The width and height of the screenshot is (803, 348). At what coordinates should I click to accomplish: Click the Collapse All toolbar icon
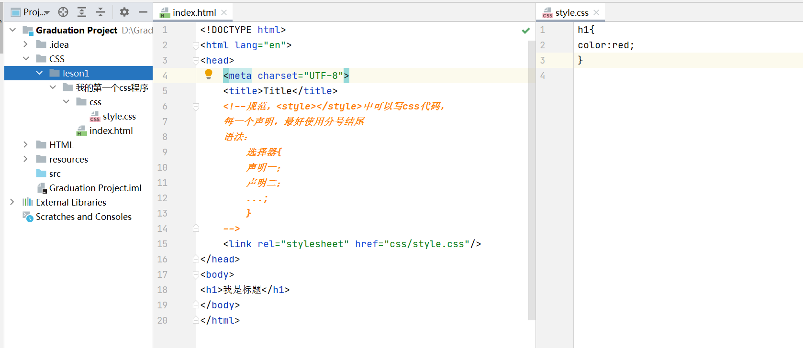pos(100,12)
